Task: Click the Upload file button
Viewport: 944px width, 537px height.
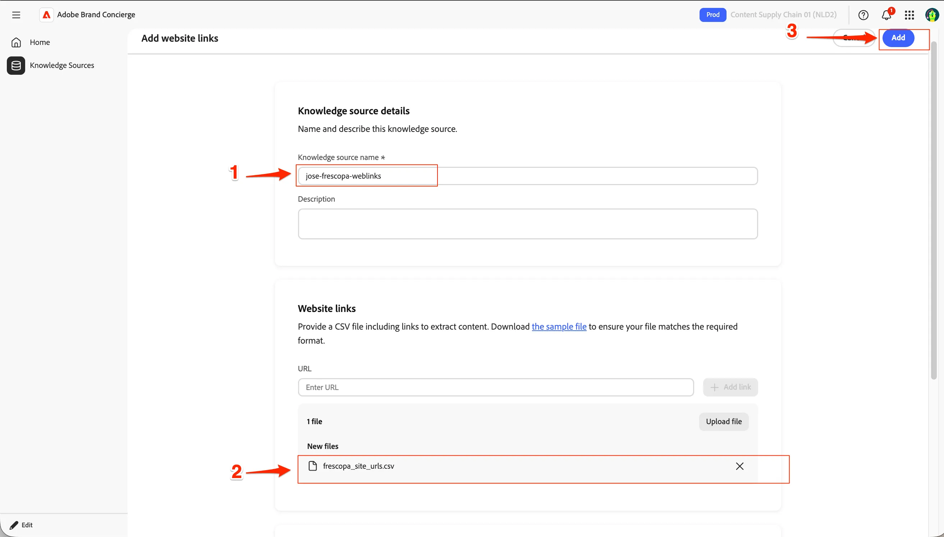Action: point(724,421)
